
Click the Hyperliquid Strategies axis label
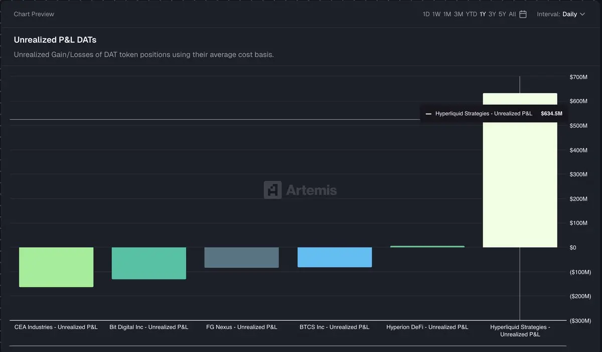click(x=520, y=330)
